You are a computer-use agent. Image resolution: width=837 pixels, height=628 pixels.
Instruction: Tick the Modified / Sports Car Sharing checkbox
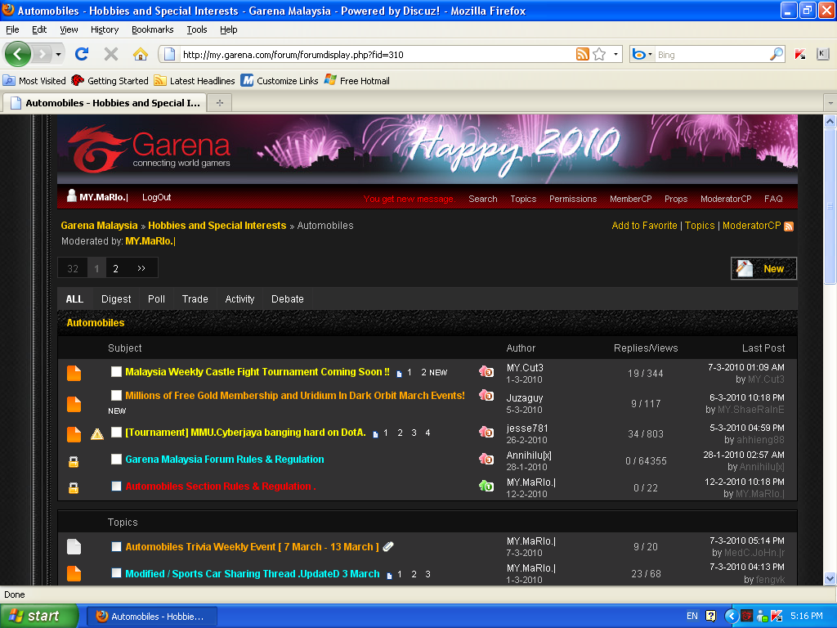(116, 573)
